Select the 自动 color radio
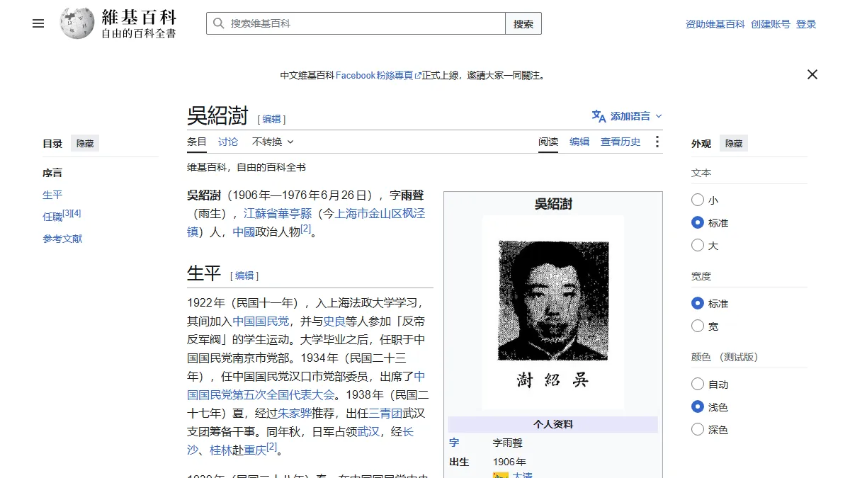The width and height of the screenshot is (850, 478). coord(698,385)
